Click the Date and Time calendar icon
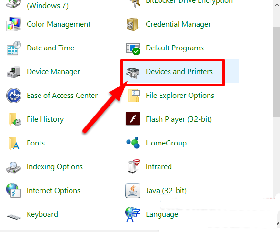The width and height of the screenshot is (280, 232). click(x=13, y=48)
